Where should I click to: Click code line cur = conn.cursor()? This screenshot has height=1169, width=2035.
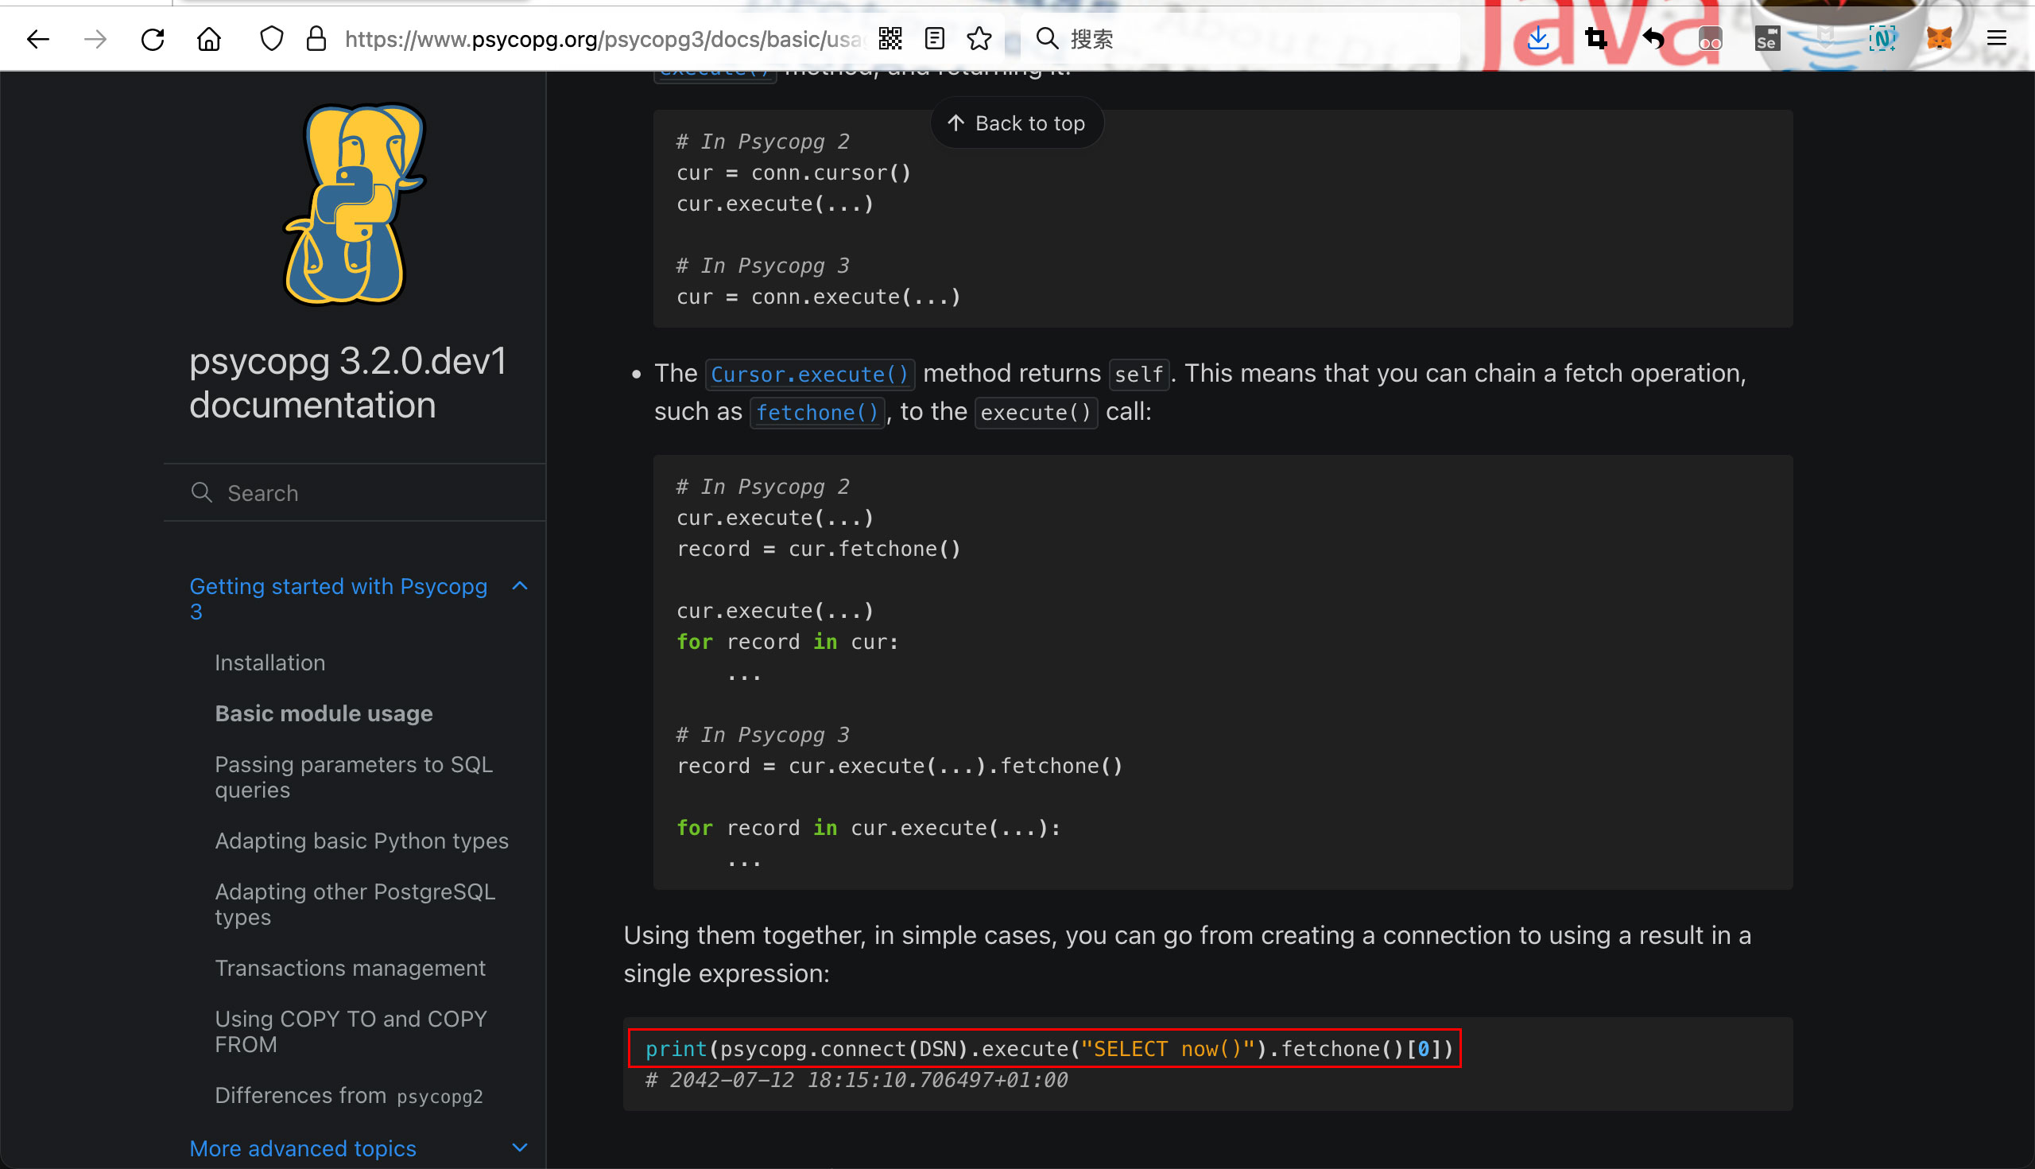pos(793,173)
